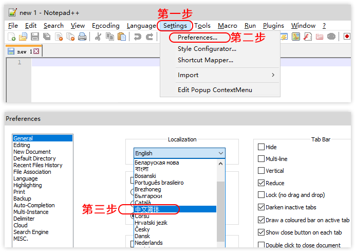Click the Undo arrow toolbar icon

(137, 37)
